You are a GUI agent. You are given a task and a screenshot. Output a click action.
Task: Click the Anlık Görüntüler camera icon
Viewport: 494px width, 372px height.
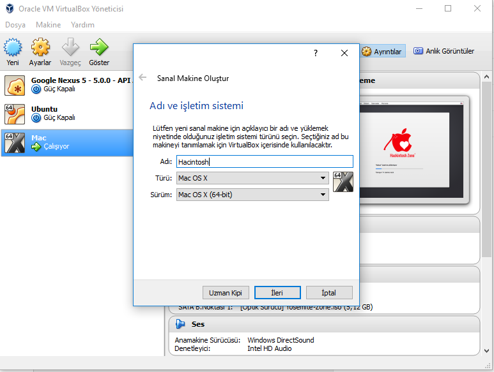point(418,50)
